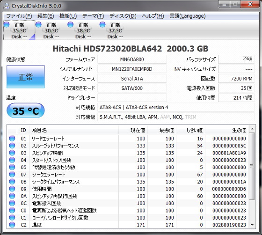Click the empty ドライブレター field
Image resolution: width=262 pixels, height=235 pixels.
(132, 98)
